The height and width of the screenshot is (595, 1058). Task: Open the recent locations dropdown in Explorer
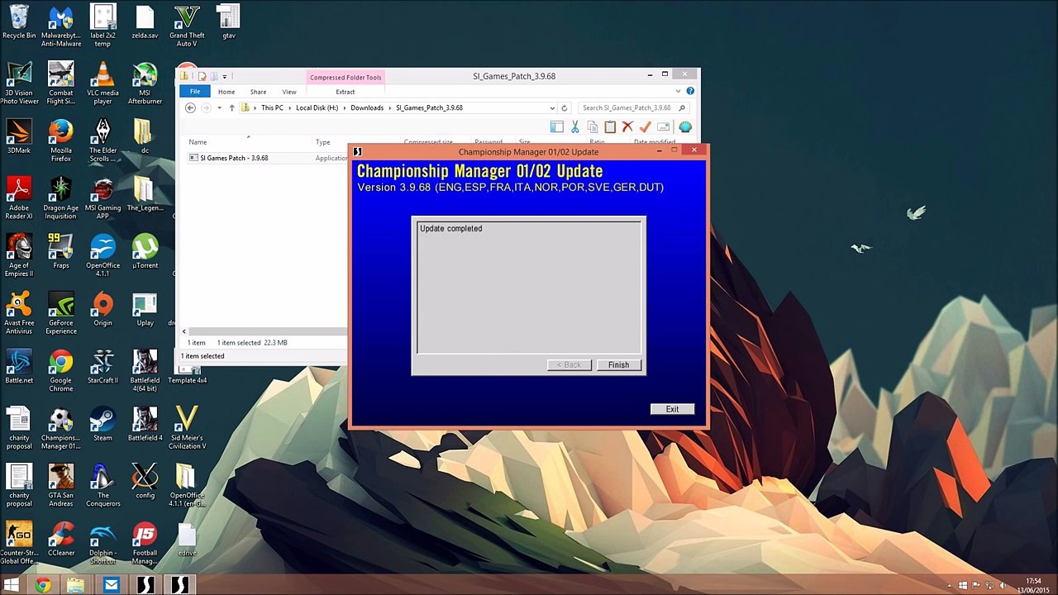(x=219, y=108)
